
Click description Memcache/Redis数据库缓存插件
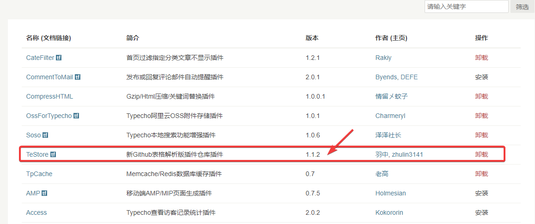[x=174, y=174]
